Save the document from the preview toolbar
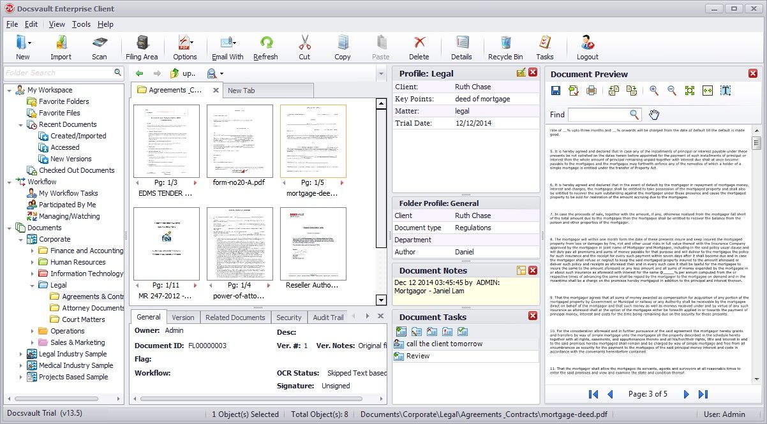 pos(556,91)
